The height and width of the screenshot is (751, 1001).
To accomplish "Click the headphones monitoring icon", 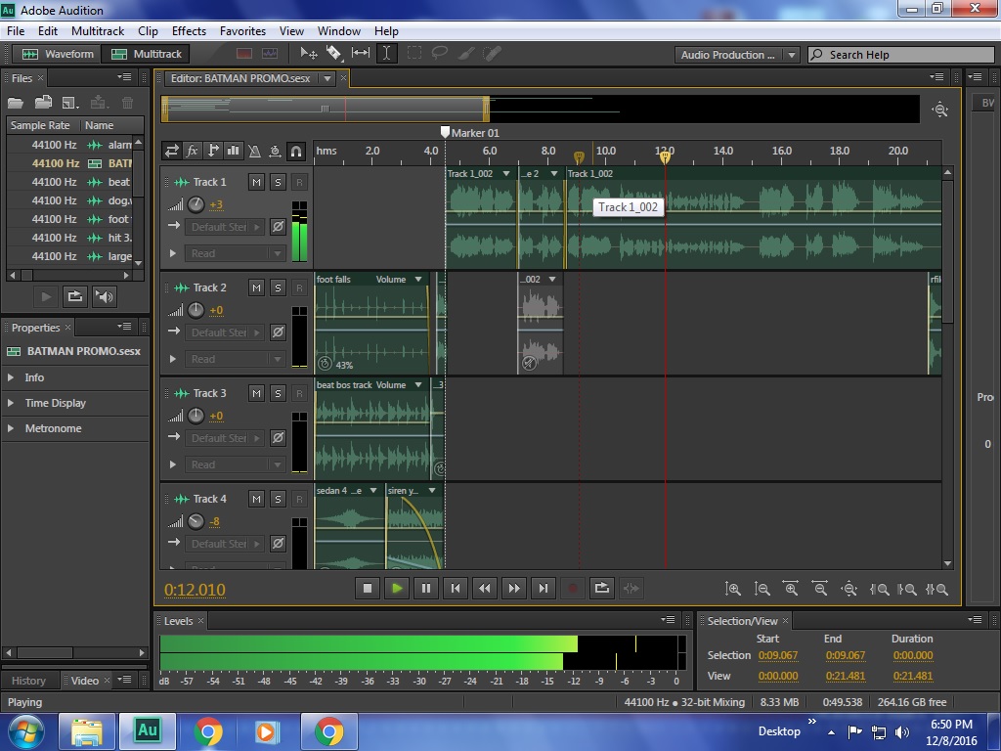I will click(295, 151).
